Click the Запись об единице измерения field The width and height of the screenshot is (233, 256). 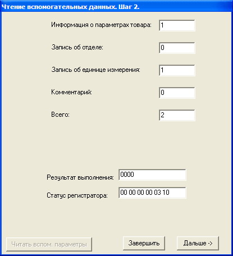177,70
